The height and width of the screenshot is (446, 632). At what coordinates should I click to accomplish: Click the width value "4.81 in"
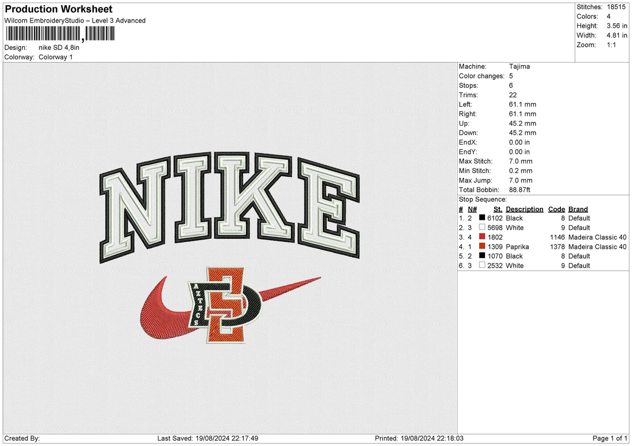(x=617, y=35)
